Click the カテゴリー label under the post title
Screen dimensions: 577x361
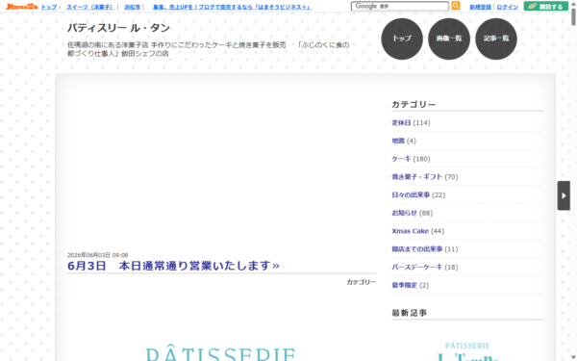click(x=361, y=282)
